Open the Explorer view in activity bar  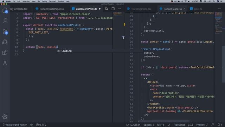pos(5,10)
